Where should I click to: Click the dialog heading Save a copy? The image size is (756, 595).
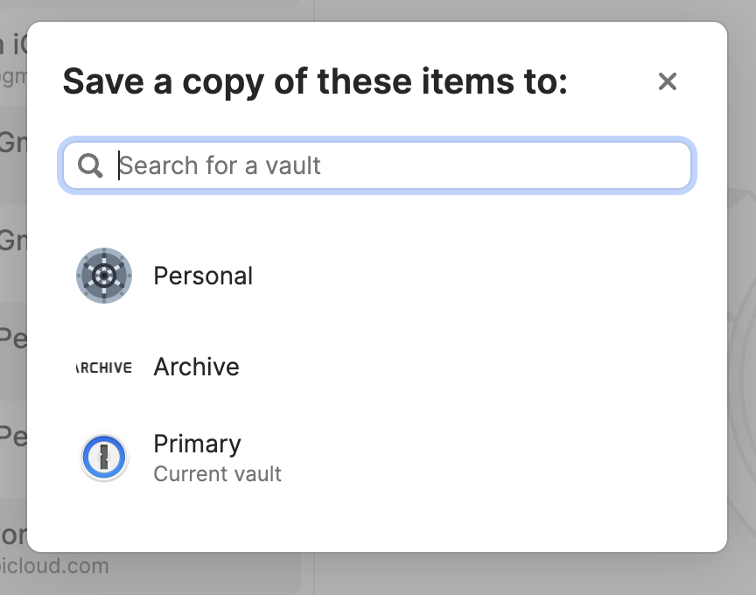[x=315, y=82]
